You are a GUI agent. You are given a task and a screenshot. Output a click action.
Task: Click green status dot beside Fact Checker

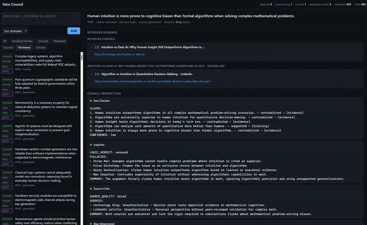(91, 101)
